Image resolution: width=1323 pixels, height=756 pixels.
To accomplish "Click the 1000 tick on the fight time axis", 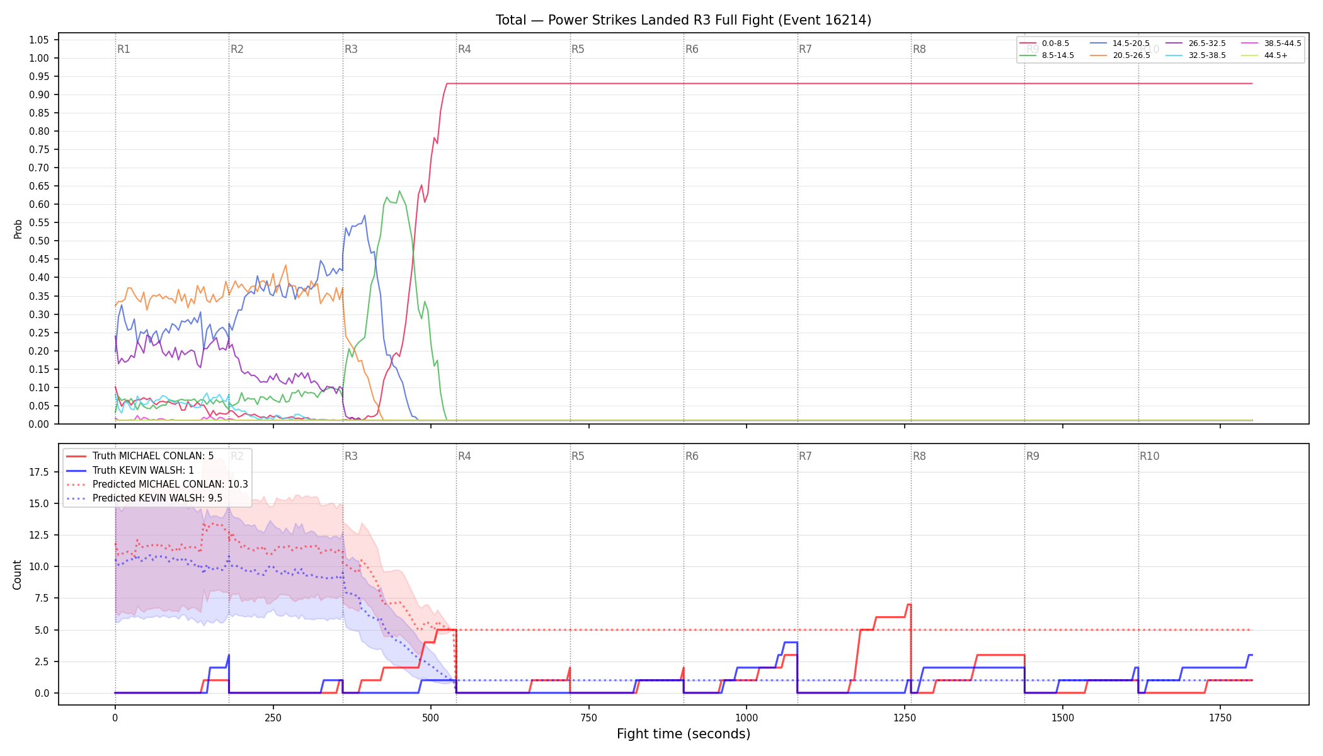I will coord(747,718).
